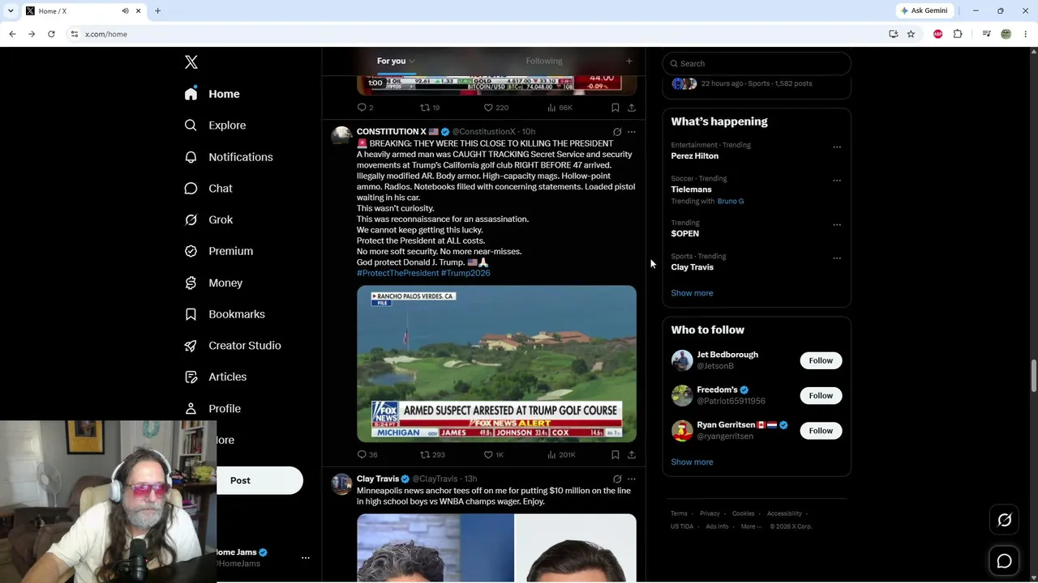Open the browser tab search dropdown
Screen dimensions: 1038x583
(11, 11)
